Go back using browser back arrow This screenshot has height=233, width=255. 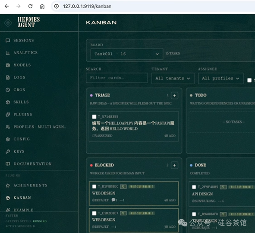click(x=6, y=6)
